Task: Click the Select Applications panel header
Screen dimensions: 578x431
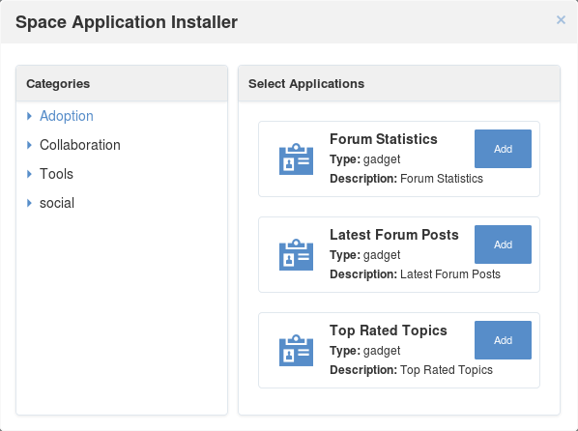Action: tap(399, 84)
